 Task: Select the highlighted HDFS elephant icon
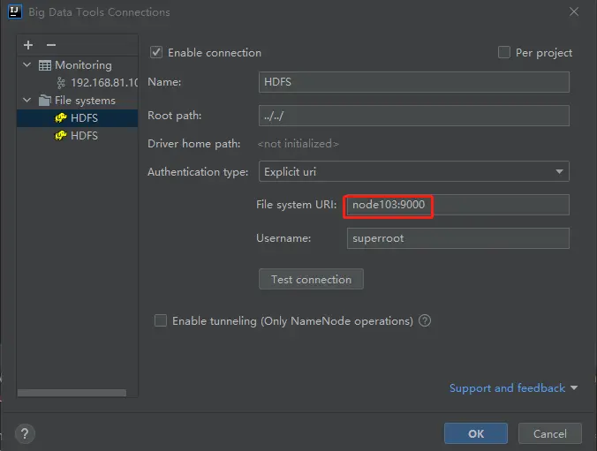[61, 118]
